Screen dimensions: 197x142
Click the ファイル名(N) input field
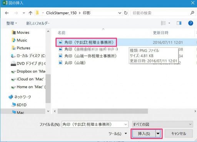click(95, 124)
